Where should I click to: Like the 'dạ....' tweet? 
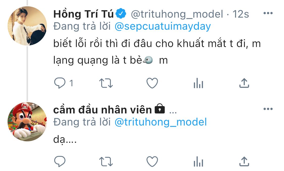(x=152, y=161)
